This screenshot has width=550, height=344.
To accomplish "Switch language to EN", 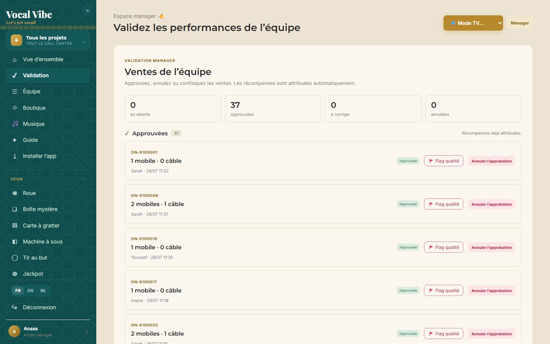I will [x=30, y=291].
